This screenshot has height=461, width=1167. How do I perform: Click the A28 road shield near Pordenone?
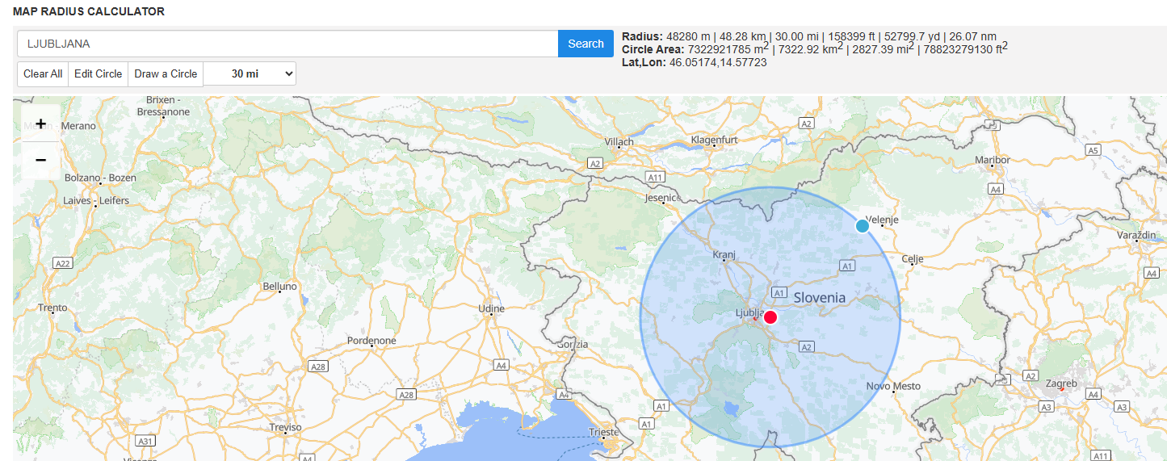[x=319, y=367]
